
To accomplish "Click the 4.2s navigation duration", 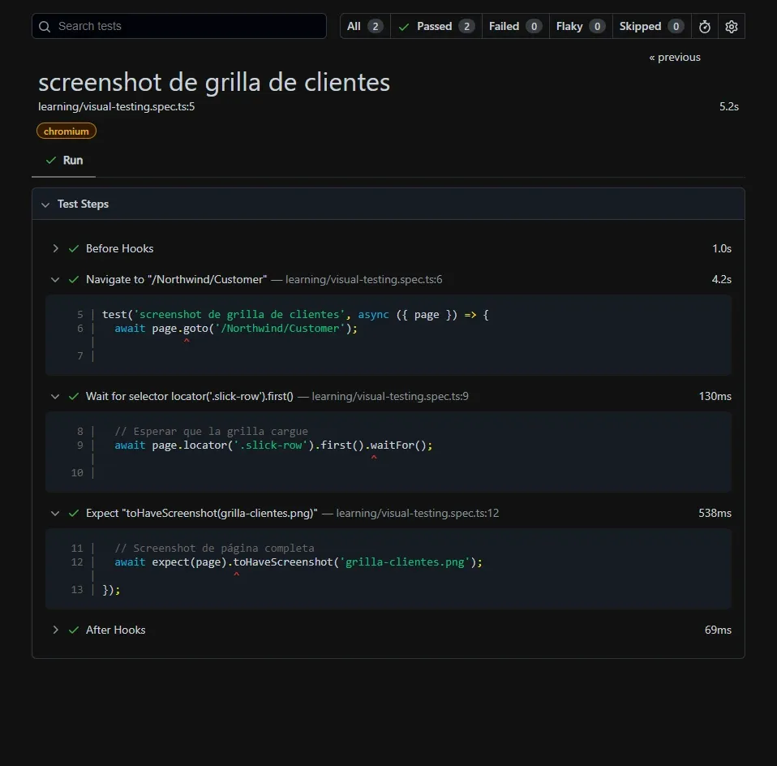I will (x=722, y=280).
